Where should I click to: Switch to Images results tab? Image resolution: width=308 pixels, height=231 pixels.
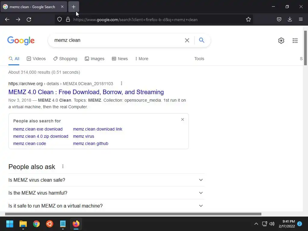[x=94, y=59]
